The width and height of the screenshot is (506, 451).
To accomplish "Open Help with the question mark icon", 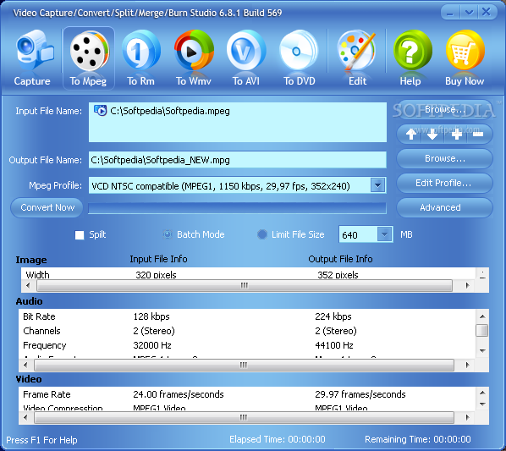I will (411, 58).
